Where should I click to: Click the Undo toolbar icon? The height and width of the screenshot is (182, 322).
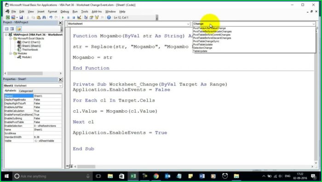coord(51,17)
